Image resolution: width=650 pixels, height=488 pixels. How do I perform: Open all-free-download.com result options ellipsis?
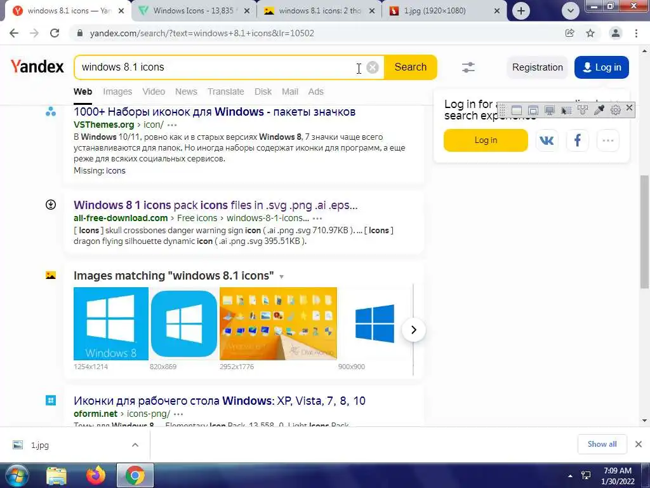(x=317, y=219)
